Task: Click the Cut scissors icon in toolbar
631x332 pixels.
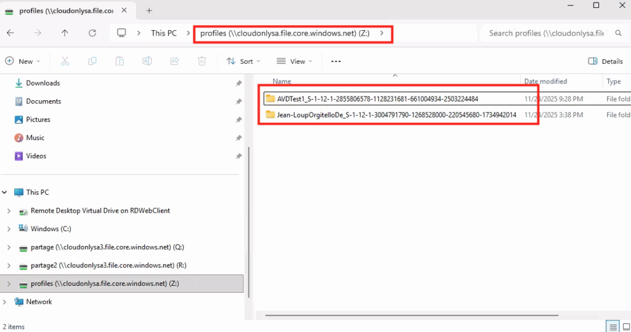Action: pos(65,61)
